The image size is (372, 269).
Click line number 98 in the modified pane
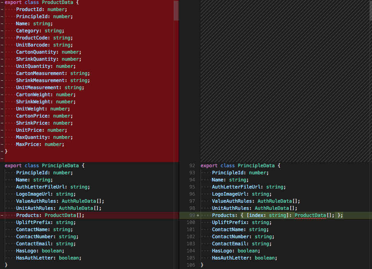(x=192, y=208)
